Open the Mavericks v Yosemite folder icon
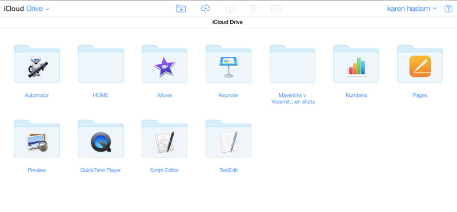The image size is (457, 212). [292, 64]
